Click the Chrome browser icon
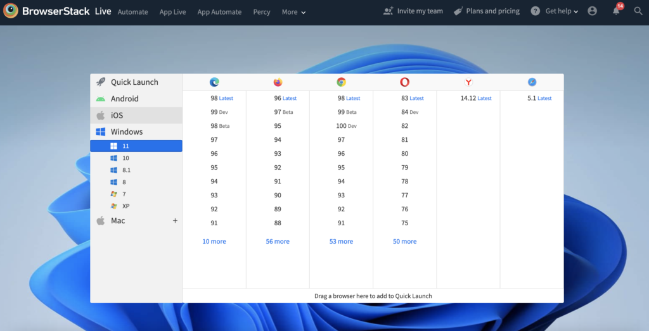The height and width of the screenshot is (331, 649). tap(341, 82)
